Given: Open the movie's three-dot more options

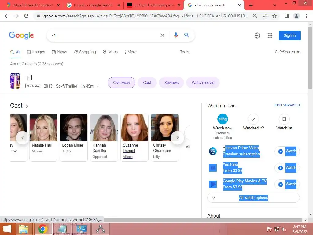Looking at the screenshot, I should 98,86.
